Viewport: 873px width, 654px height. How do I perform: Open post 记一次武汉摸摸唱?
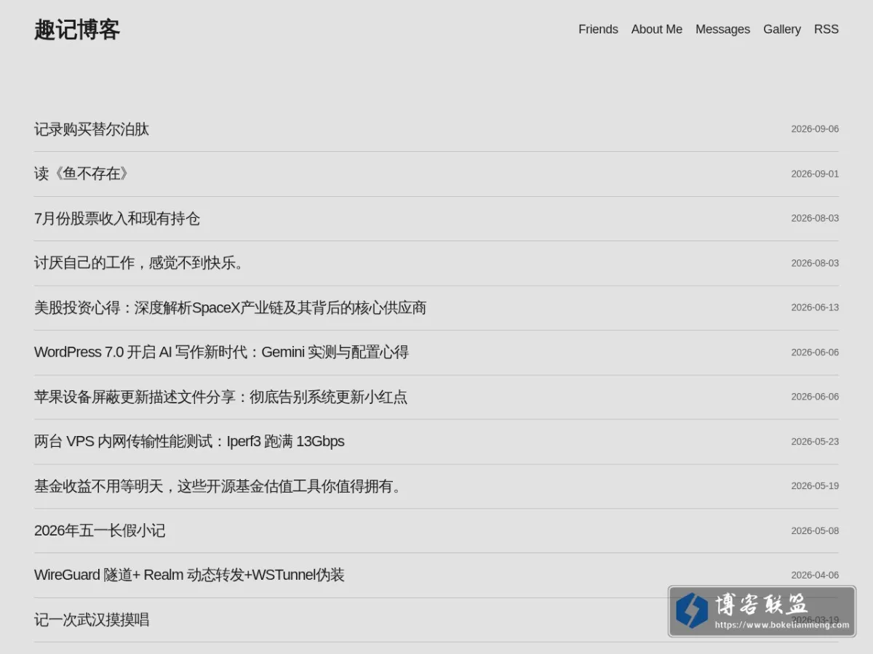(x=92, y=620)
